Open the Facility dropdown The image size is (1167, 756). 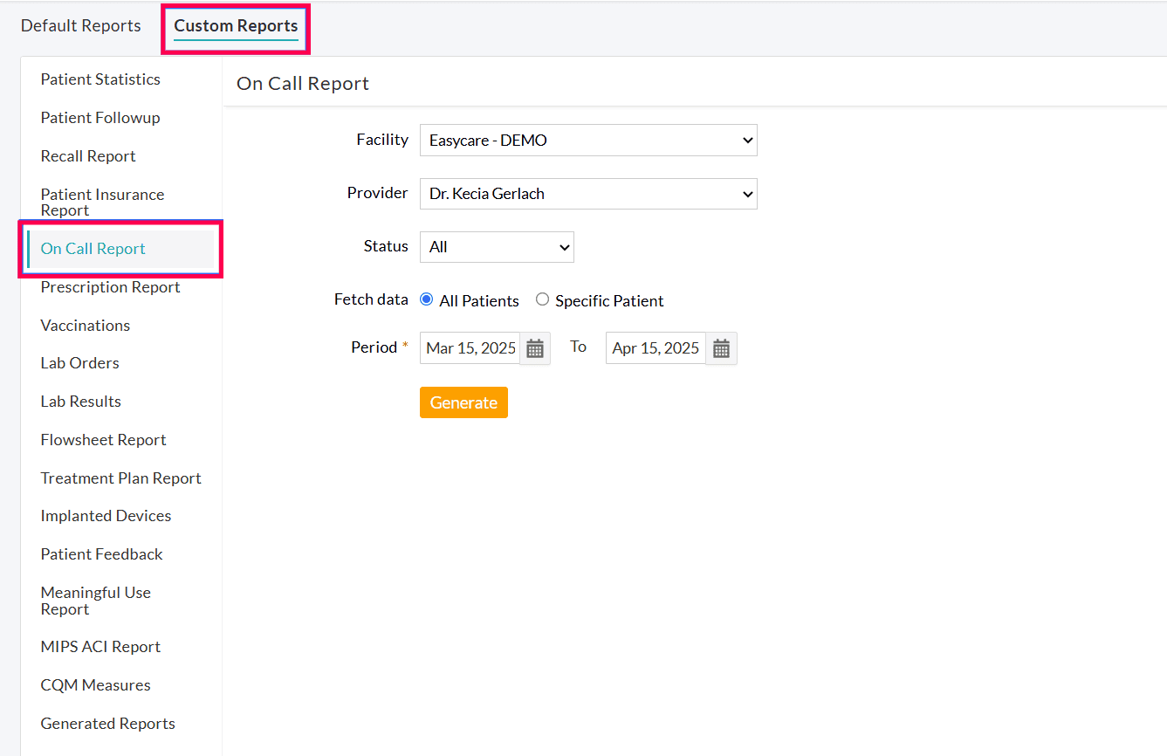[x=587, y=140]
